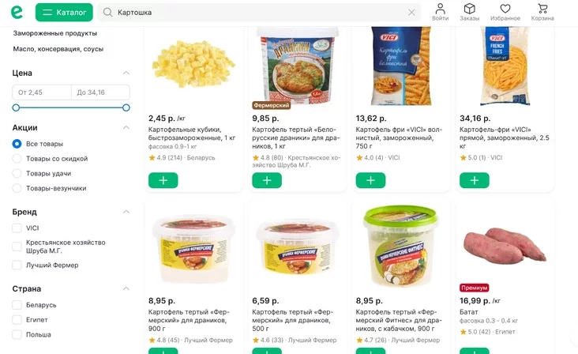Screen dimensions: 578x354
Task: Click the green e logo
Action: pyautogui.click(x=17, y=12)
